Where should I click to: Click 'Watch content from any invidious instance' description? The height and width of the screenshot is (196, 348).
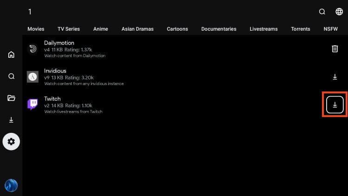coord(84,84)
